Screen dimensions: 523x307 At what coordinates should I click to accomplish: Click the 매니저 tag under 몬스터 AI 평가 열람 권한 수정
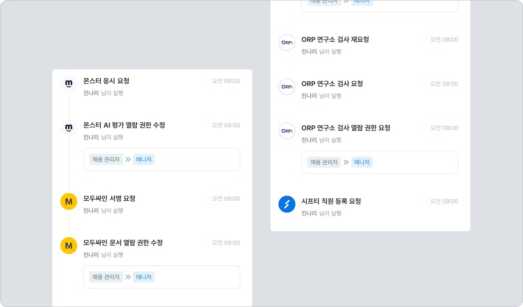(x=144, y=159)
